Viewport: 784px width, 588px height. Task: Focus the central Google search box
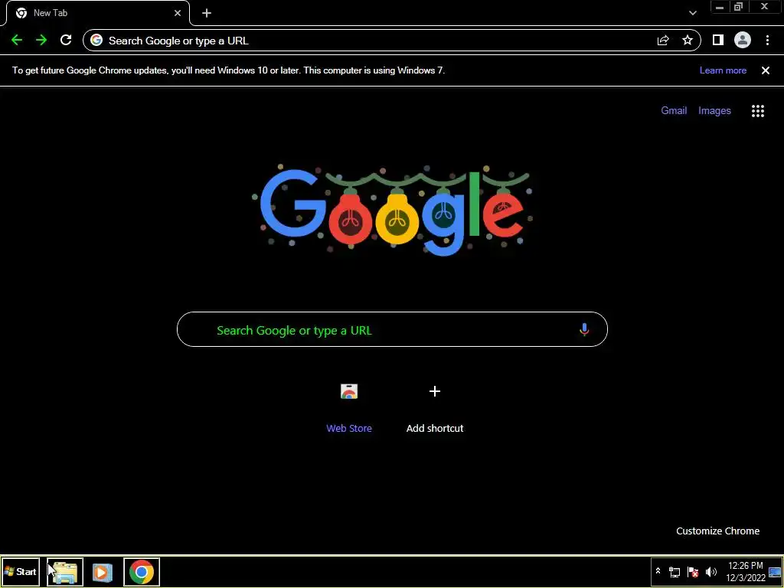(x=393, y=329)
